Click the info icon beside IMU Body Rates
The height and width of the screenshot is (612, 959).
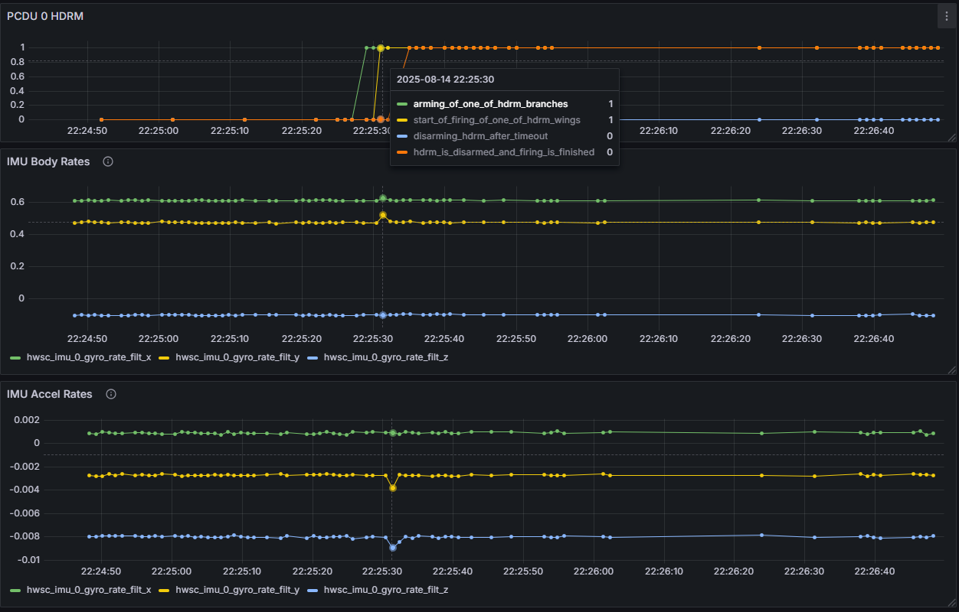(x=108, y=162)
